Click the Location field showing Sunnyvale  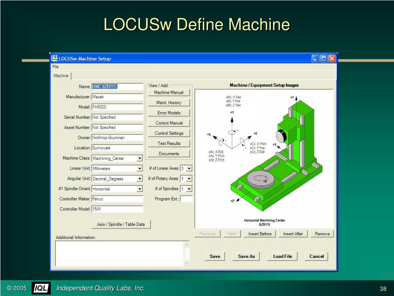pyautogui.click(x=117, y=148)
